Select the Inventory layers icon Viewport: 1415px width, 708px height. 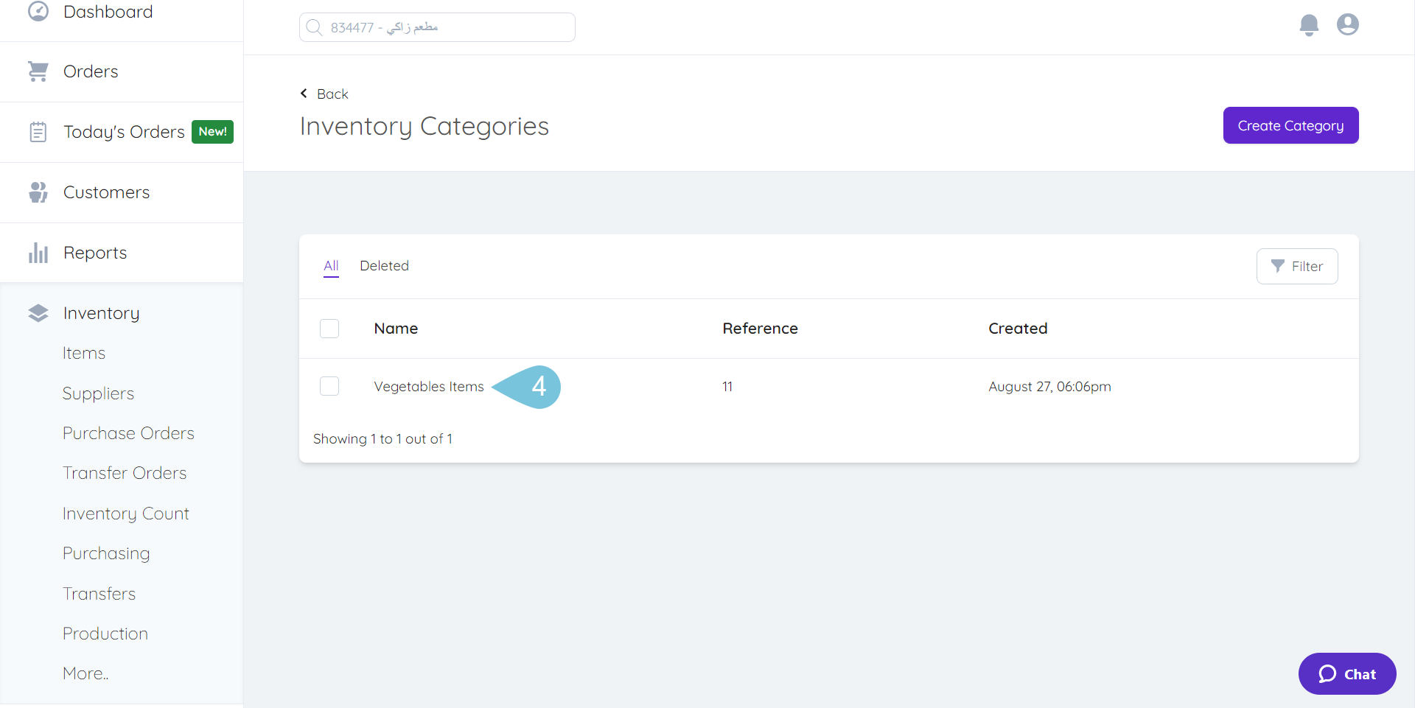tap(38, 312)
